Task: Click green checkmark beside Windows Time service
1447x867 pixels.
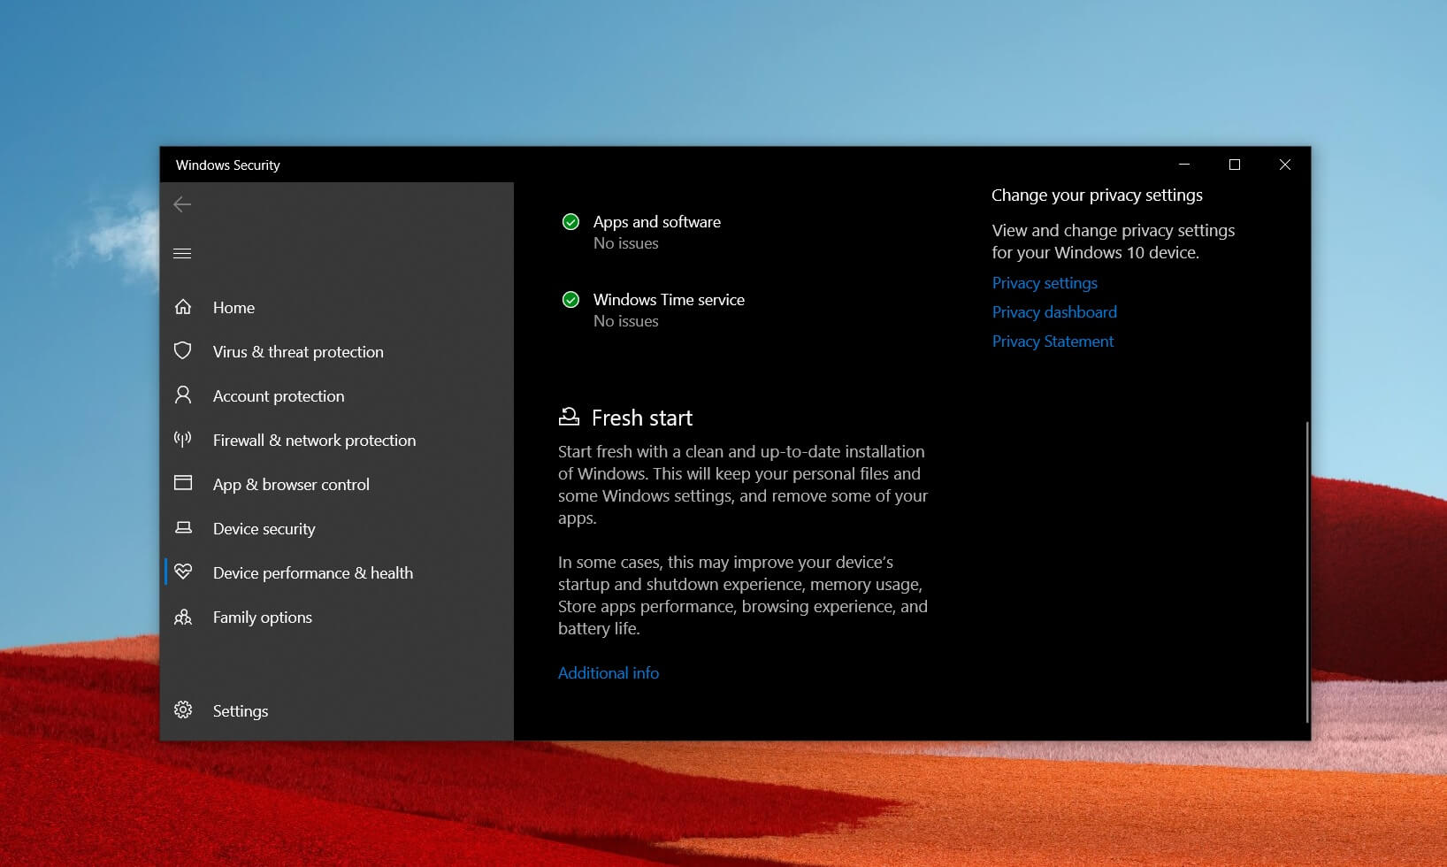Action: coord(571,300)
